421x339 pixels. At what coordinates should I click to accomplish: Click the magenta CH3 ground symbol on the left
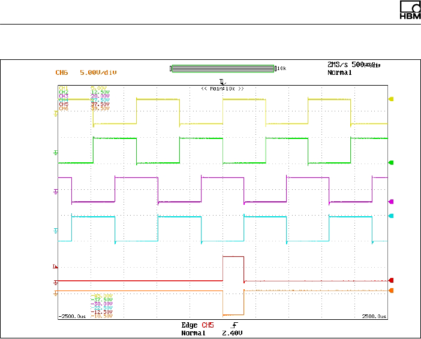point(56,192)
